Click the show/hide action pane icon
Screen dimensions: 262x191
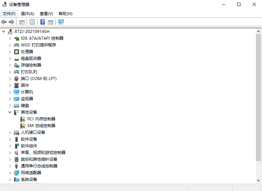pos(51,22)
